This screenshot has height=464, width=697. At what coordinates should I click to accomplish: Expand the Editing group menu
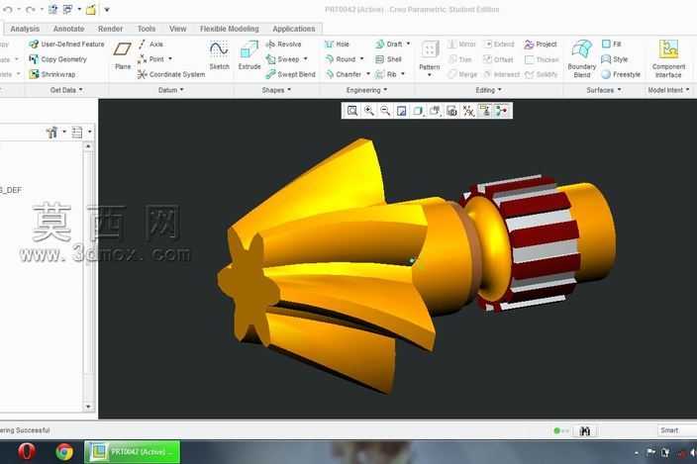488,90
